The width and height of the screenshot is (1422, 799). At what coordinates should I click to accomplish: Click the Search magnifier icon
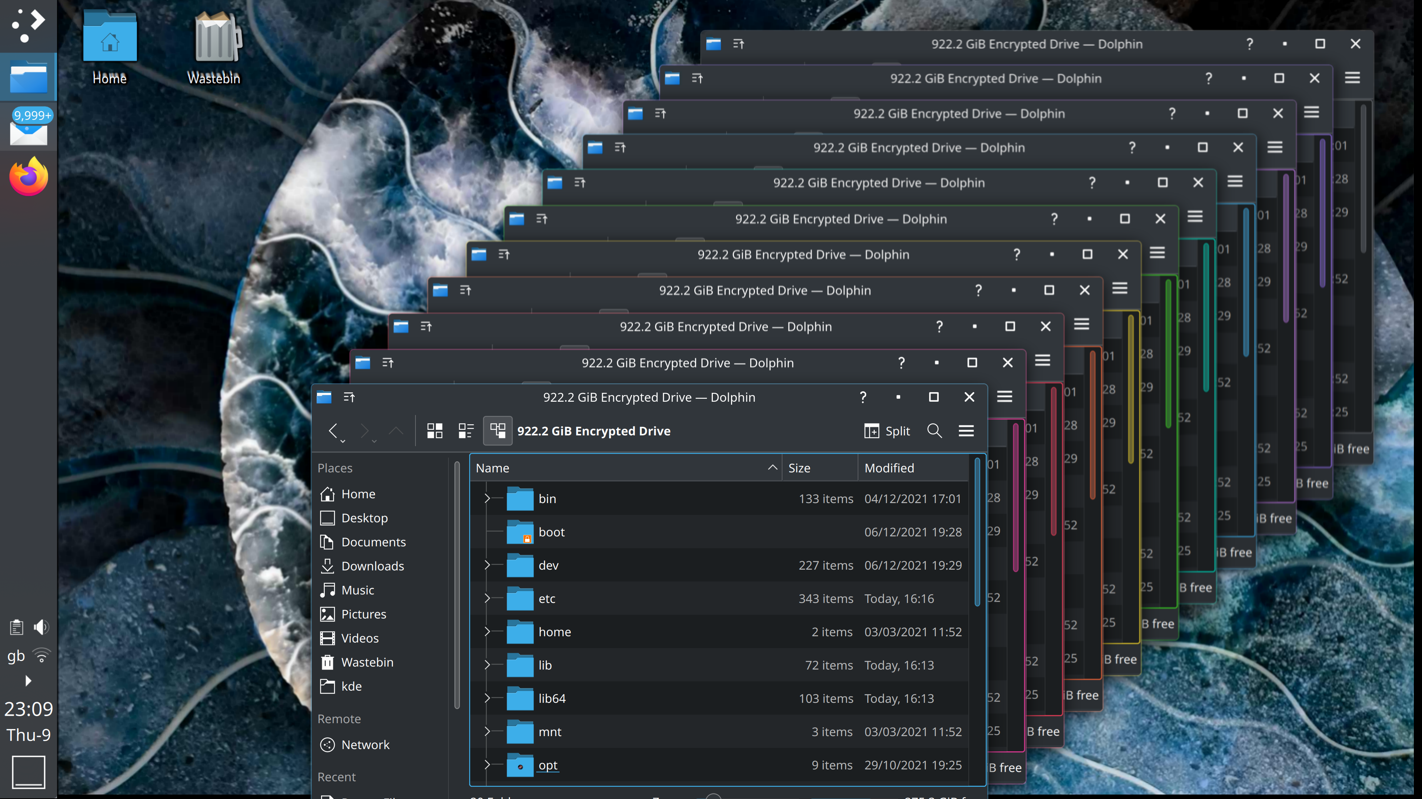click(x=934, y=431)
